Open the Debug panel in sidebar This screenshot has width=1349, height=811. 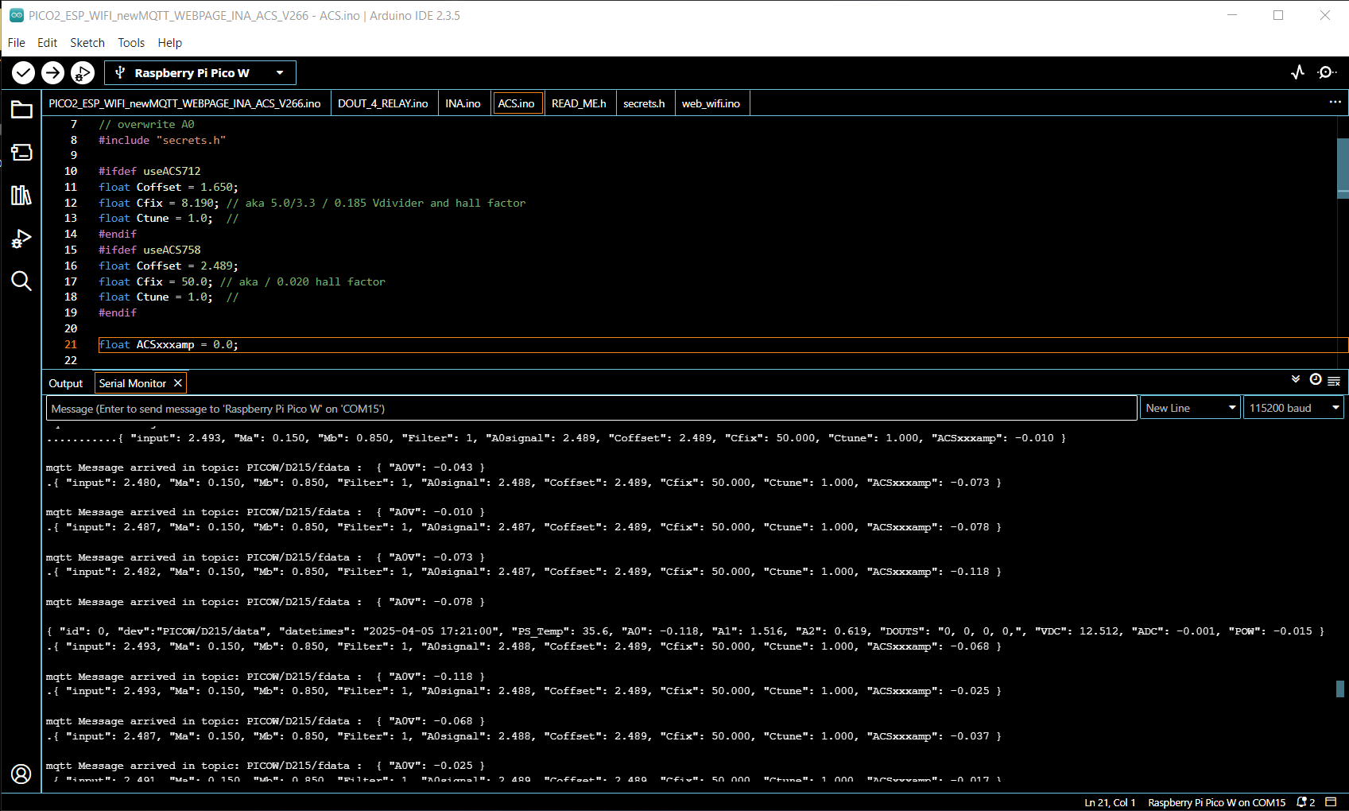click(21, 238)
